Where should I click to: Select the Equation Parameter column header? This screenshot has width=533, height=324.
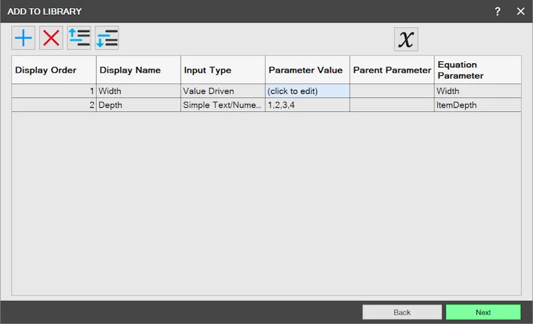[478, 70]
